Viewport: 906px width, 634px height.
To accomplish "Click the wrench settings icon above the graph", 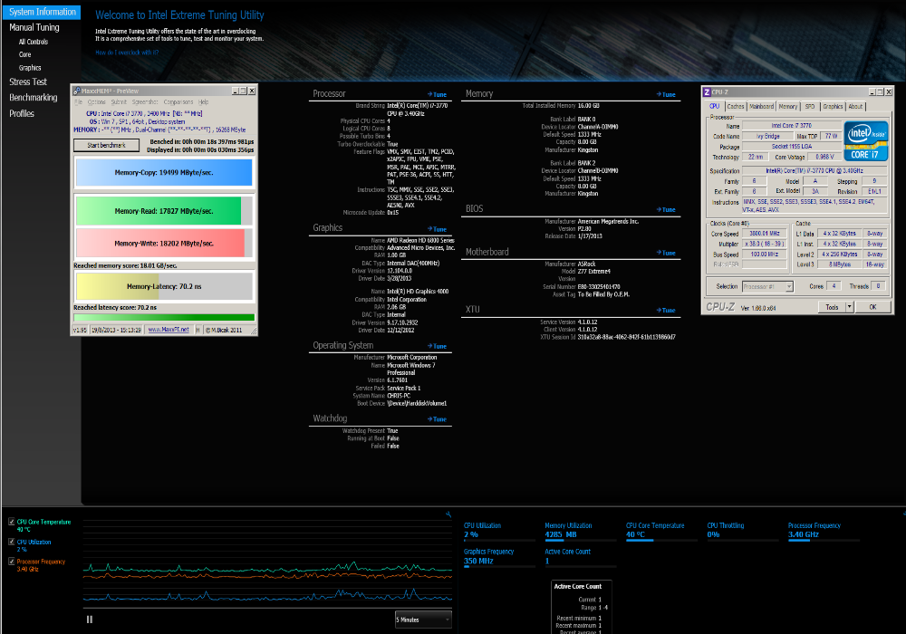I will coord(448,514).
